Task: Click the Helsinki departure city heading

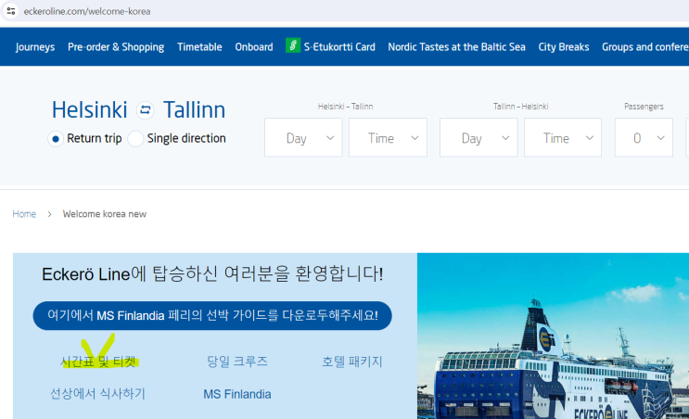Action: coord(90,109)
